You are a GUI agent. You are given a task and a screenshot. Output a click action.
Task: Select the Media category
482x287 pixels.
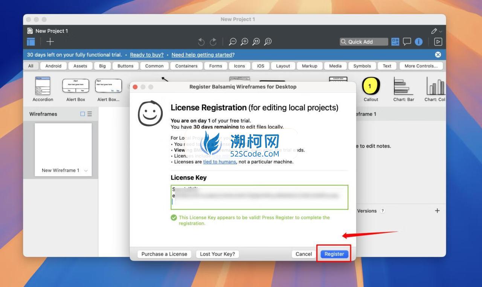[336, 66]
